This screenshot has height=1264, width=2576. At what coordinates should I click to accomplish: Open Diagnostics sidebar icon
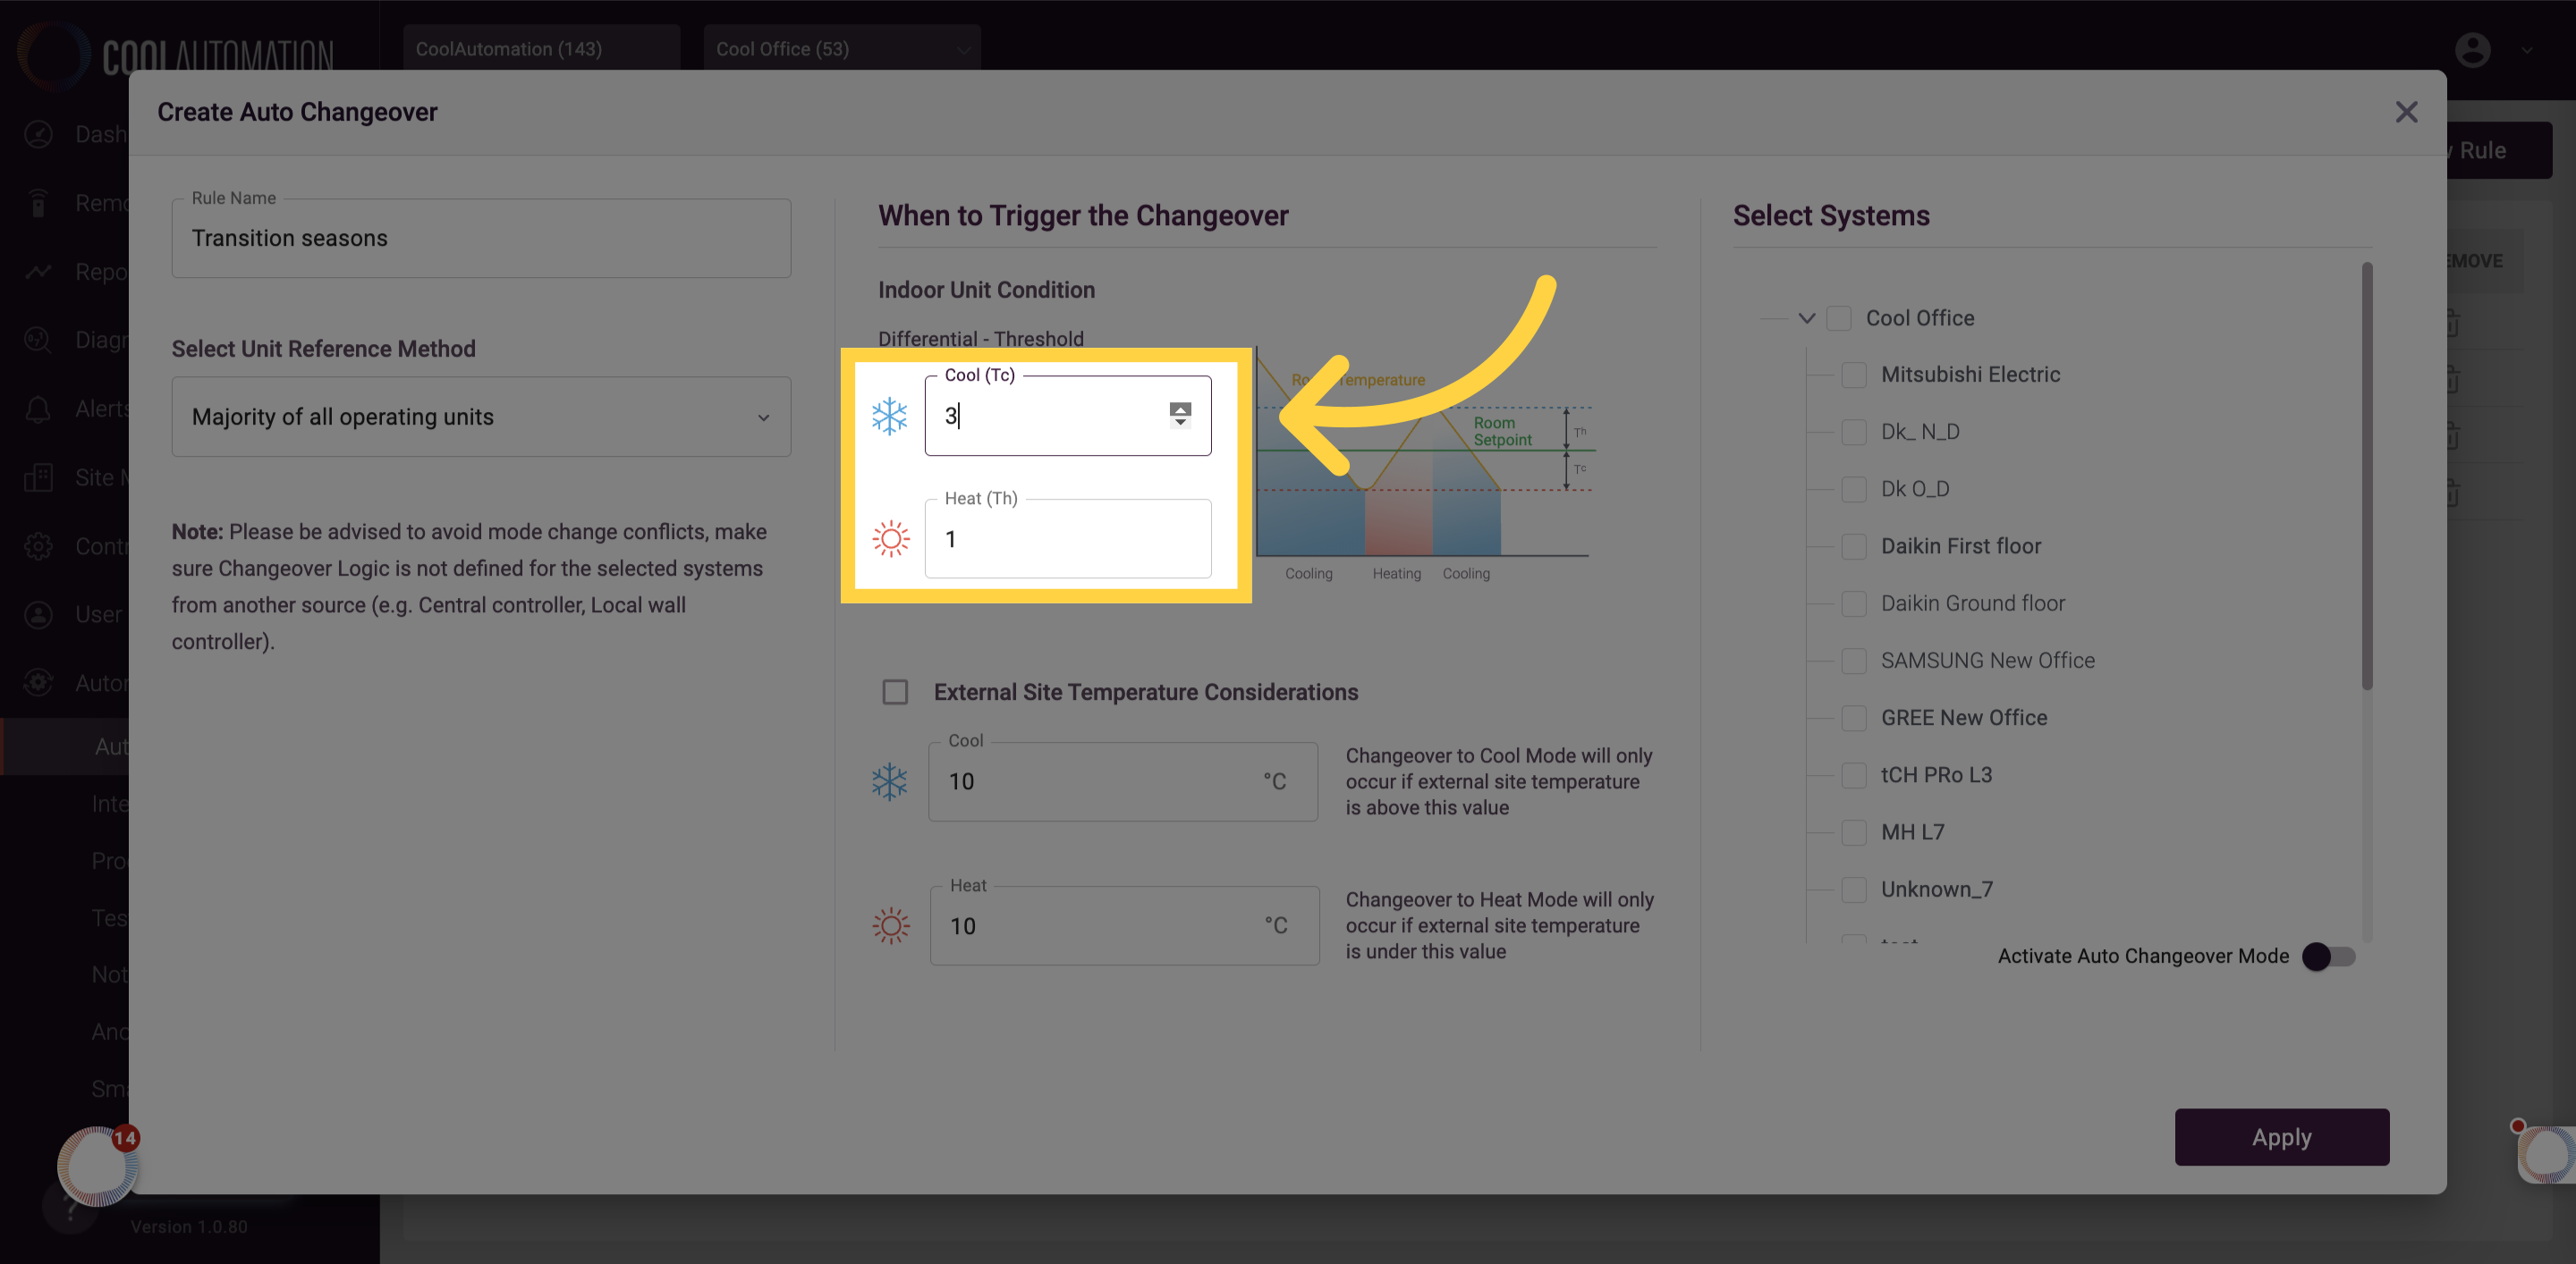click(38, 340)
